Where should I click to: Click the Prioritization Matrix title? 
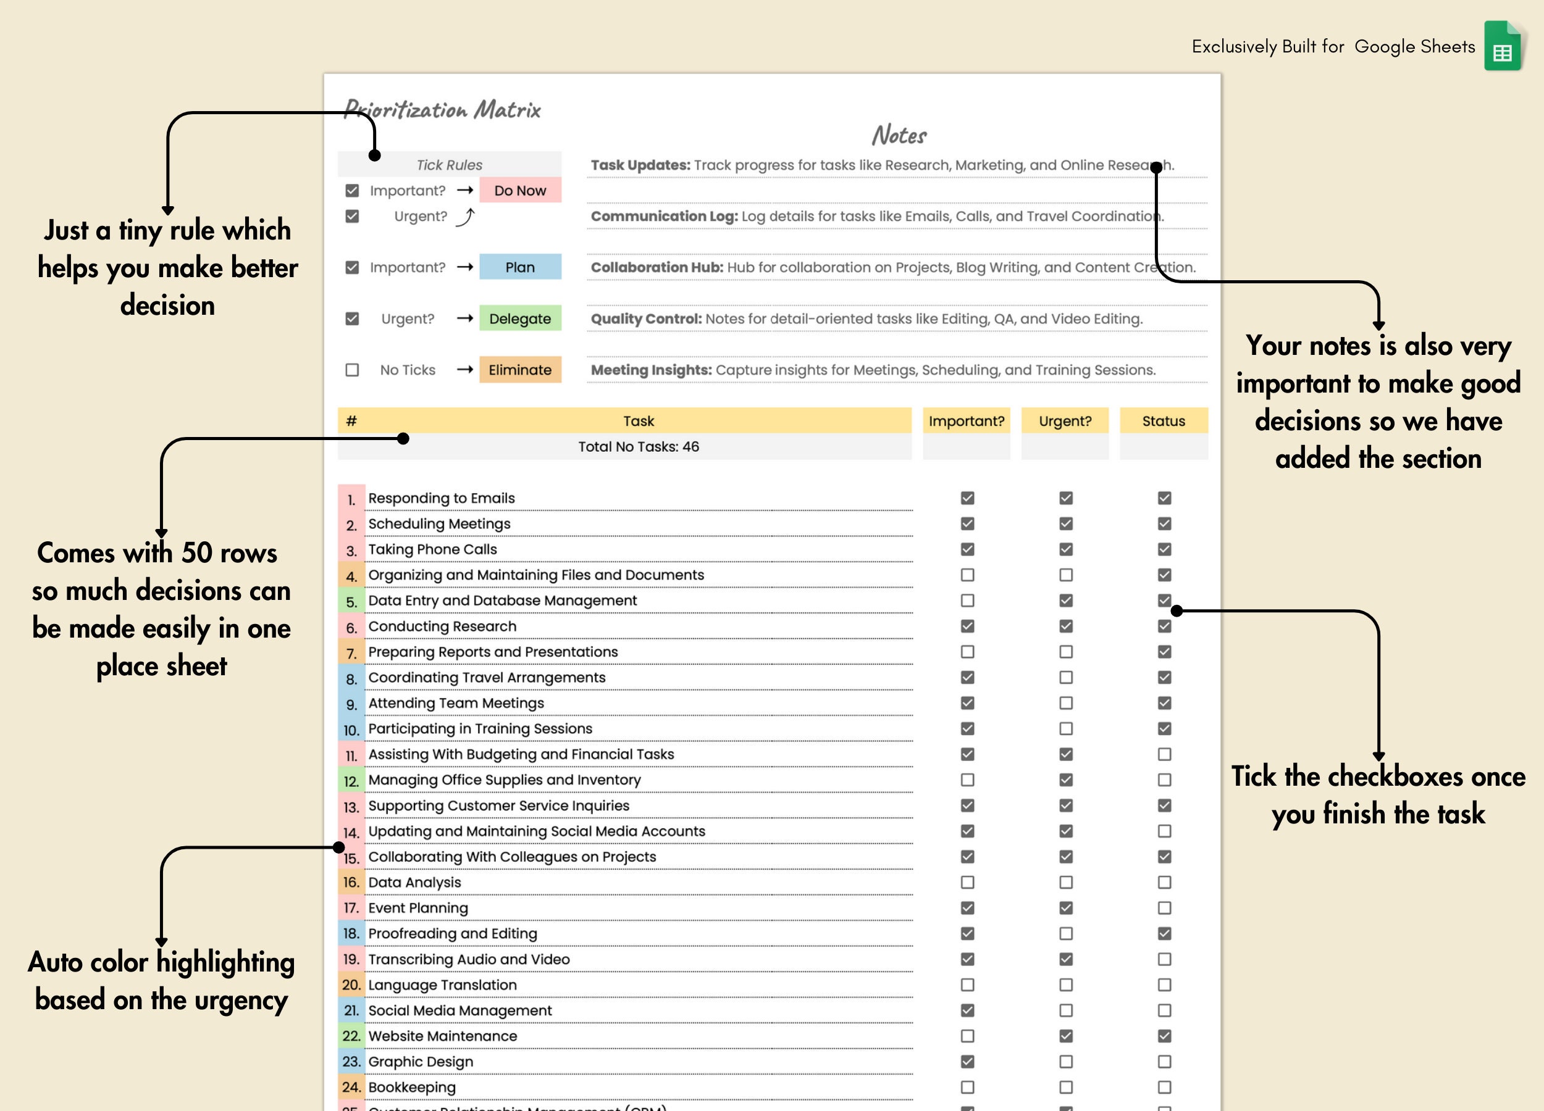click(x=442, y=109)
